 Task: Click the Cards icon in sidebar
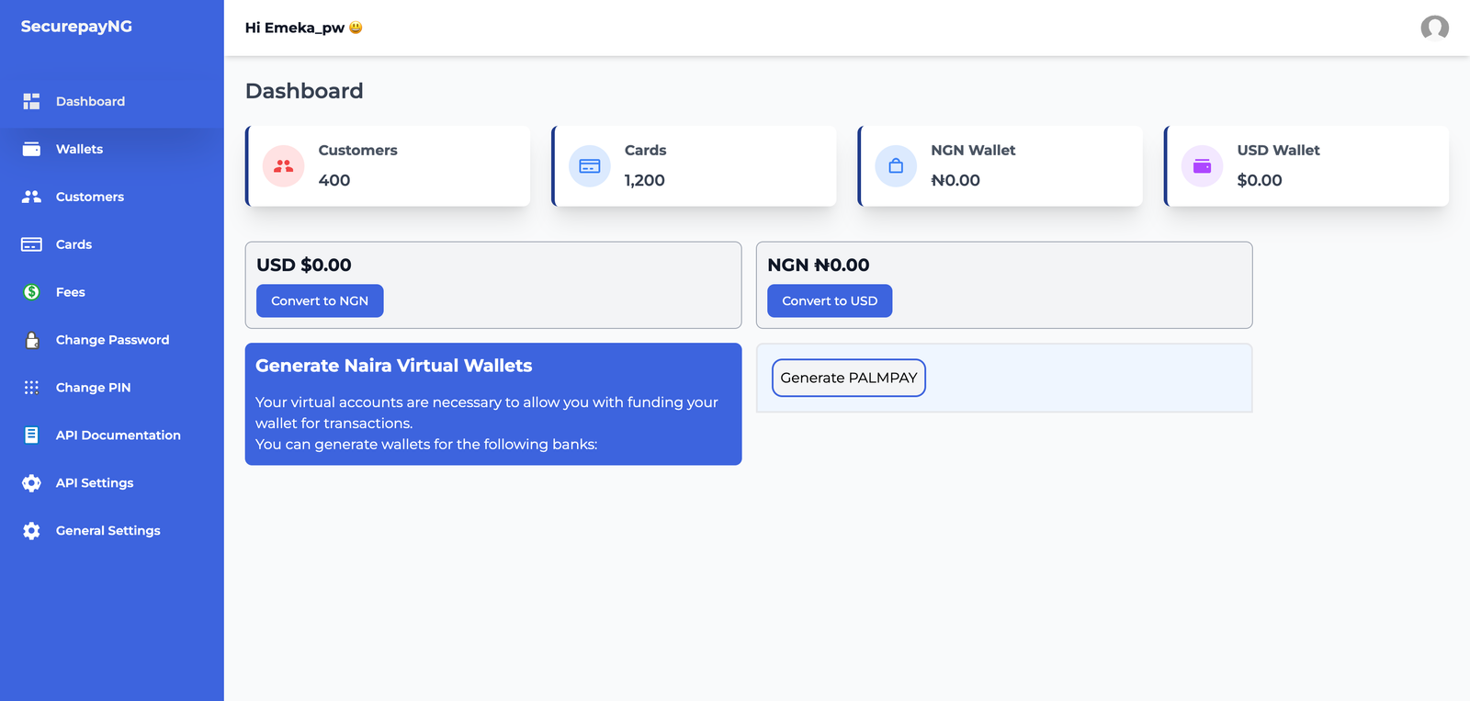click(x=31, y=244)
